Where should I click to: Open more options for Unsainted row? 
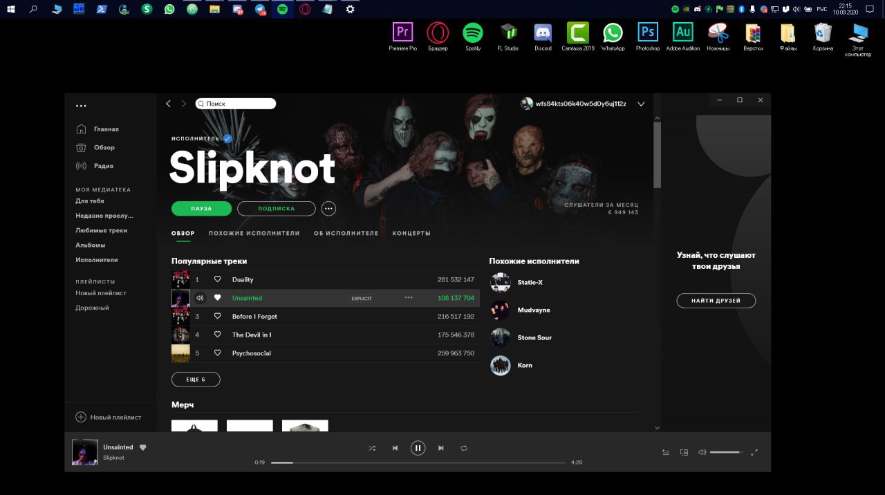(409, 298)
